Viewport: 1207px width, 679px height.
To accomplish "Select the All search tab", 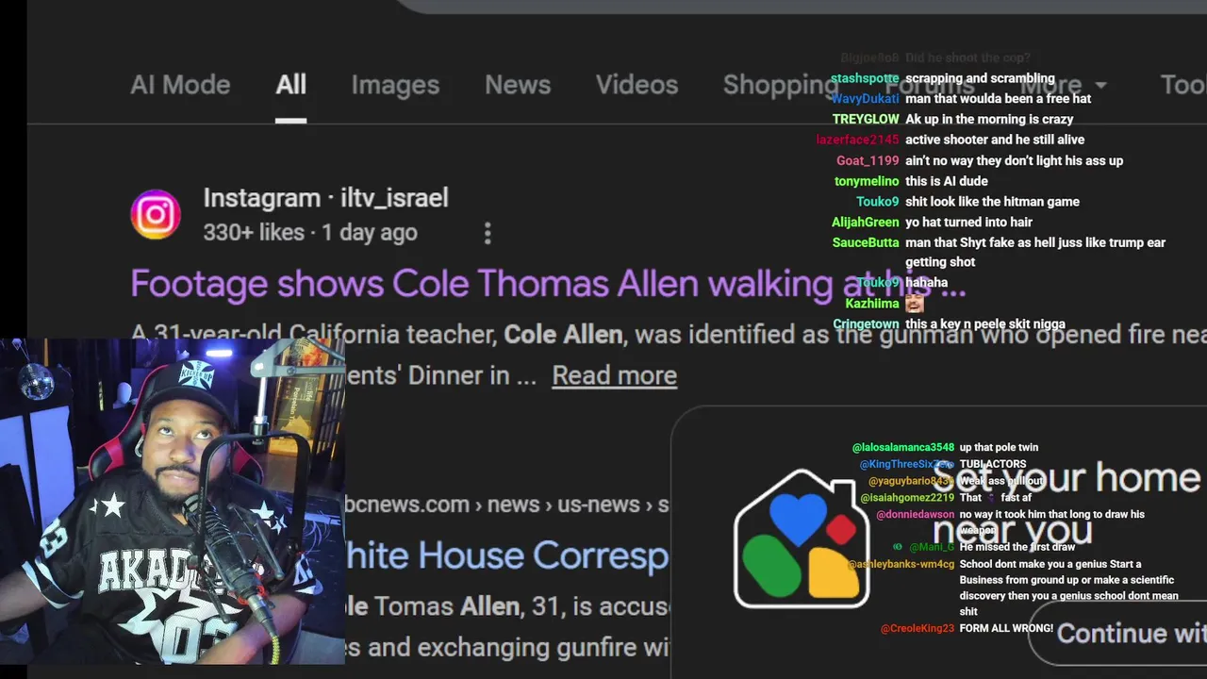I will point(290,85).
